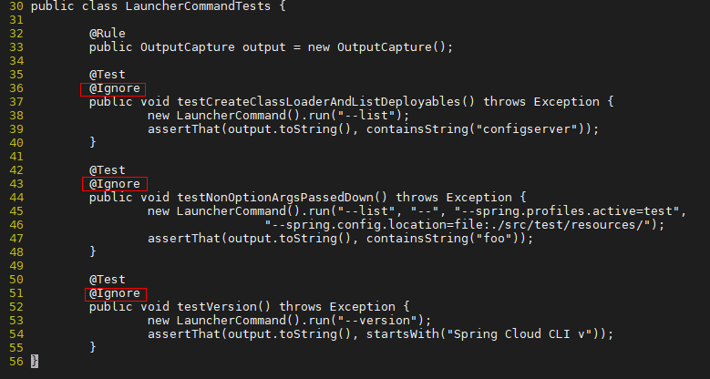Click the @Ignore annotation on line 43
The image size is (710, 379).
click(x=115, y=184)
